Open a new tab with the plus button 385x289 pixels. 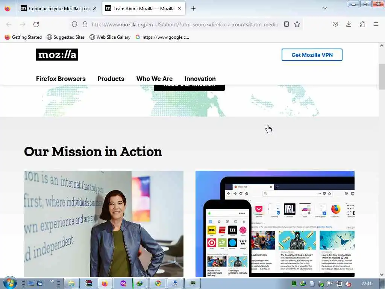194,9
